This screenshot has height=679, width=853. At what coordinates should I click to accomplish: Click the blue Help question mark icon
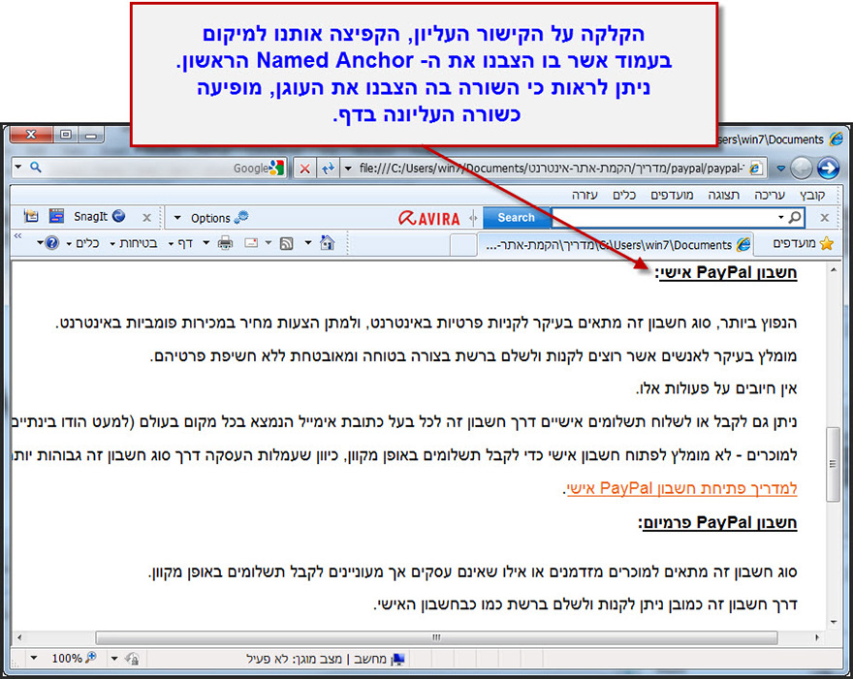[x=51, y=242]
